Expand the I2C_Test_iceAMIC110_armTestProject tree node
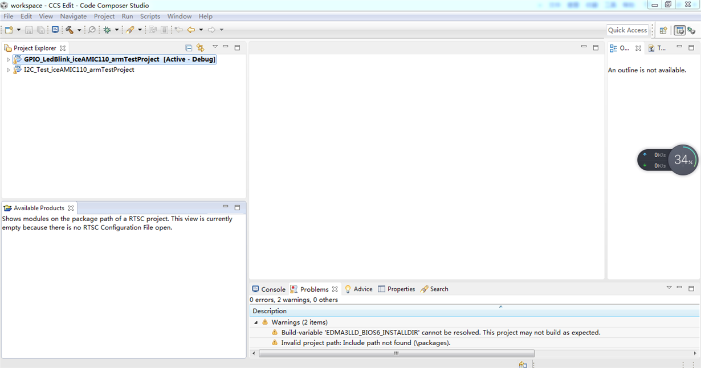The image size is (701, 368). [x=8, y=70]
